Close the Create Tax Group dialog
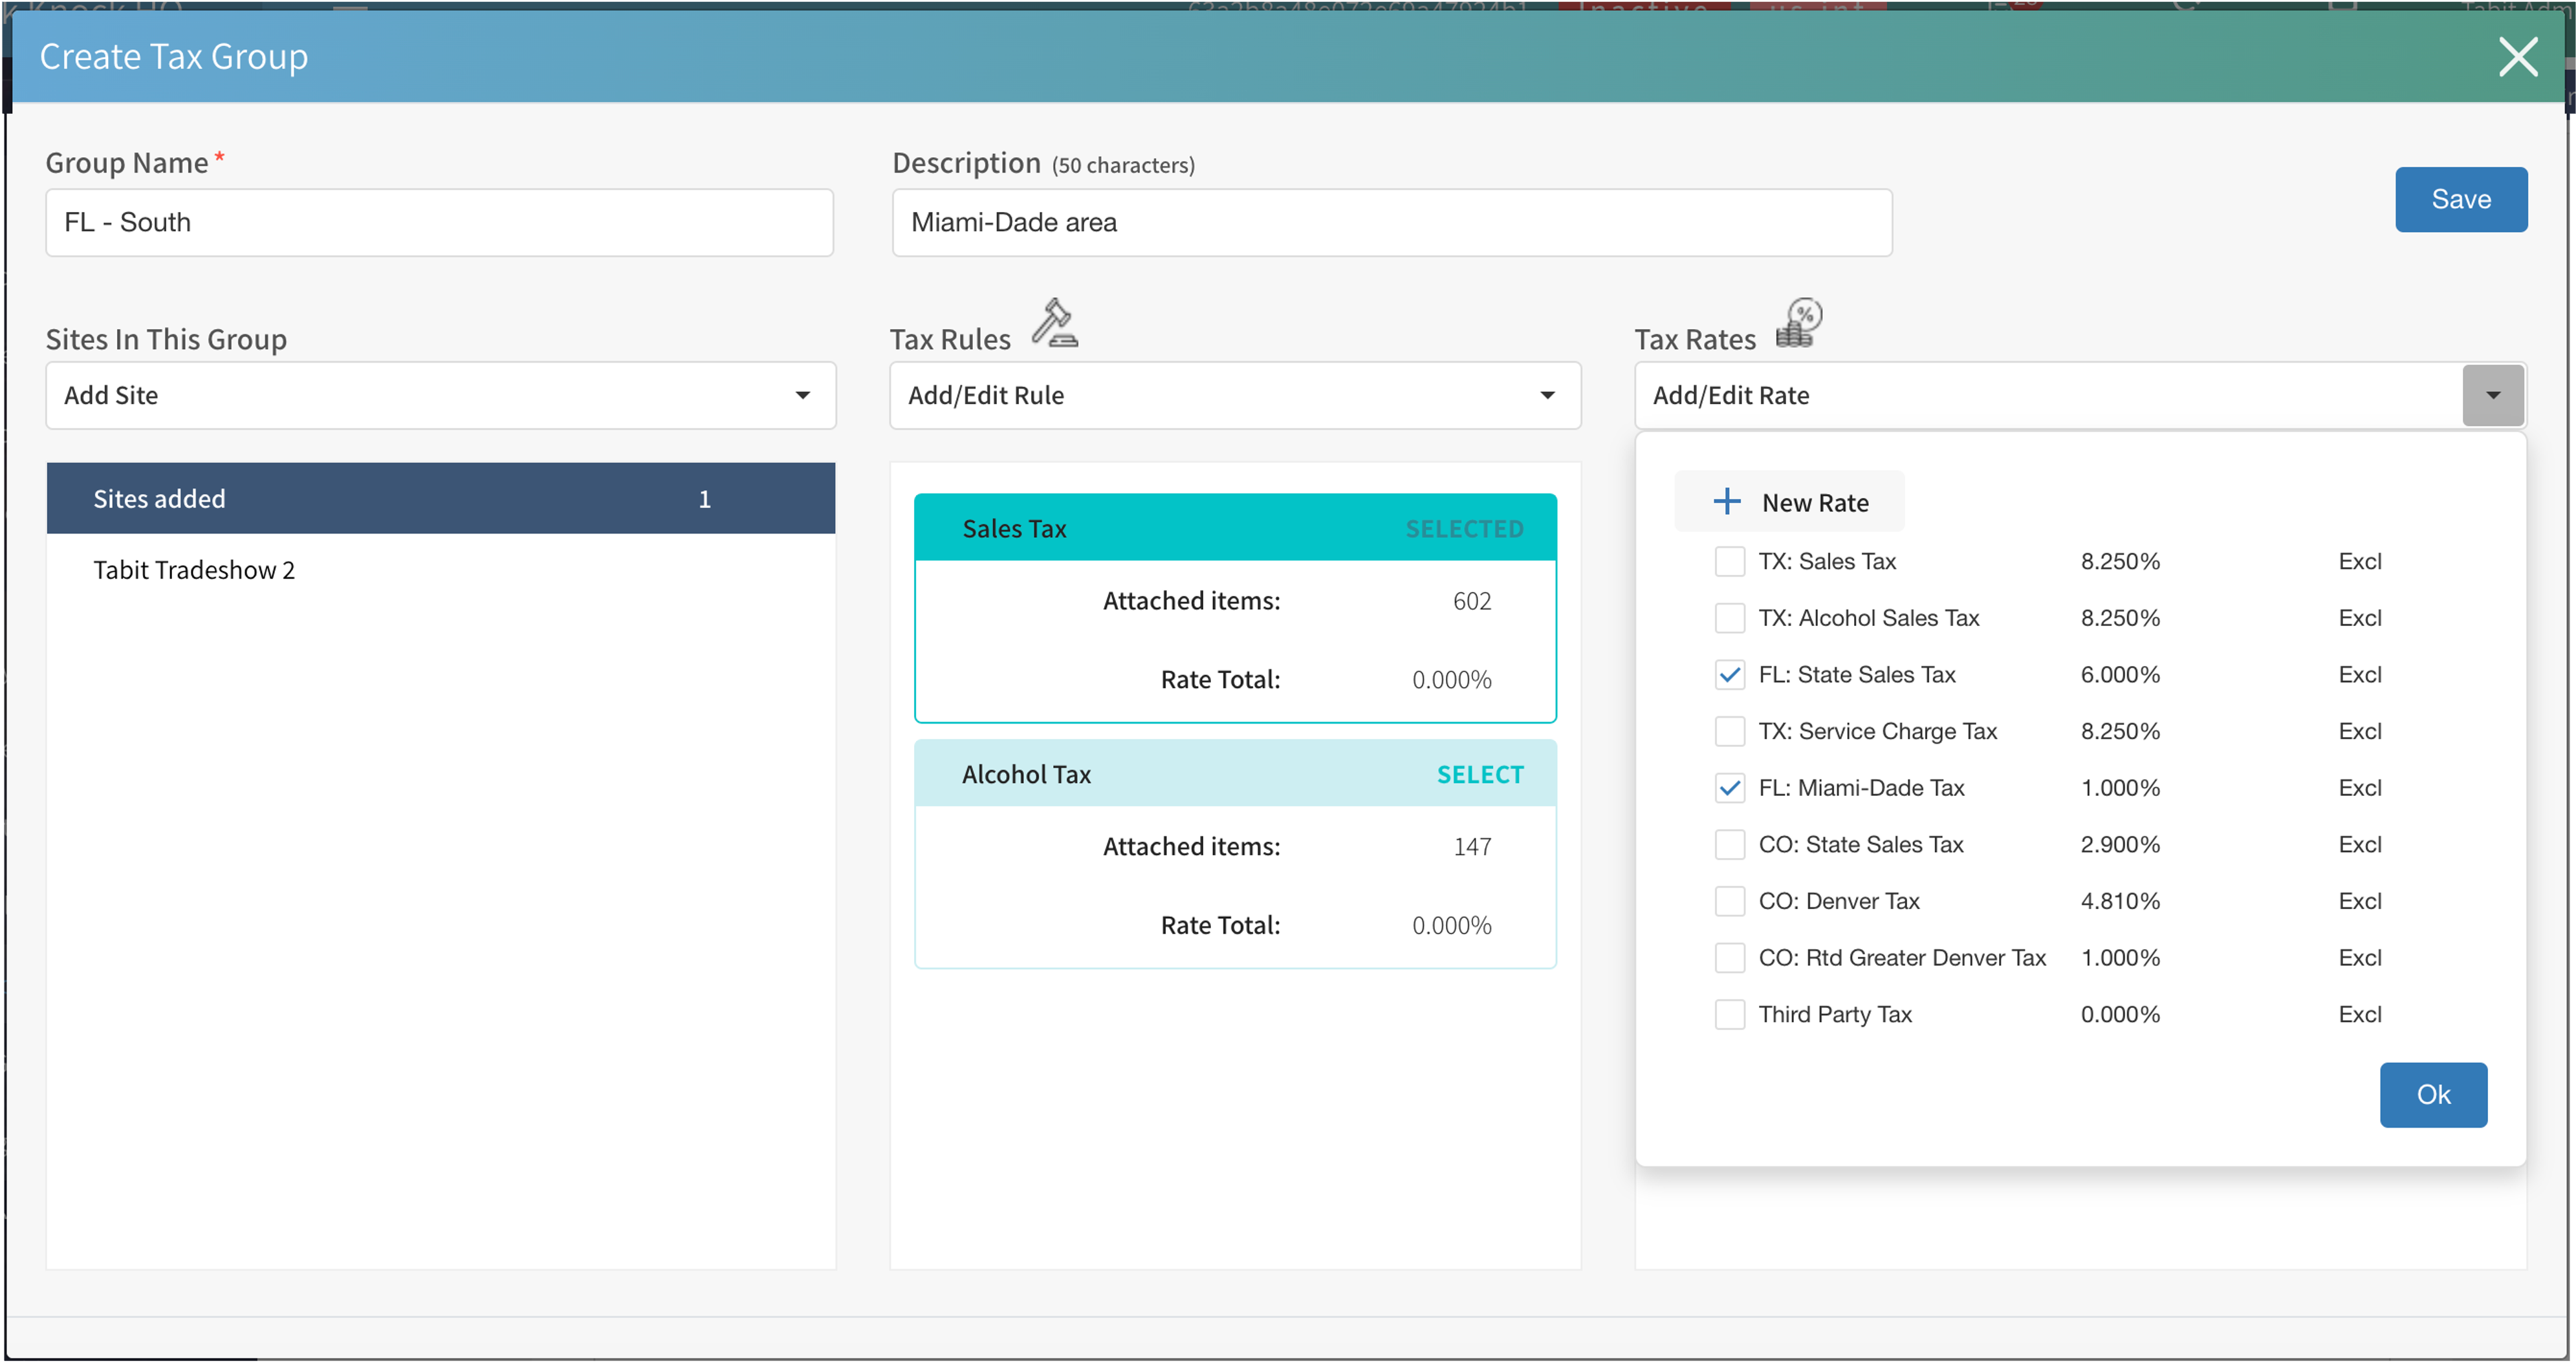 click(2517, 57)
